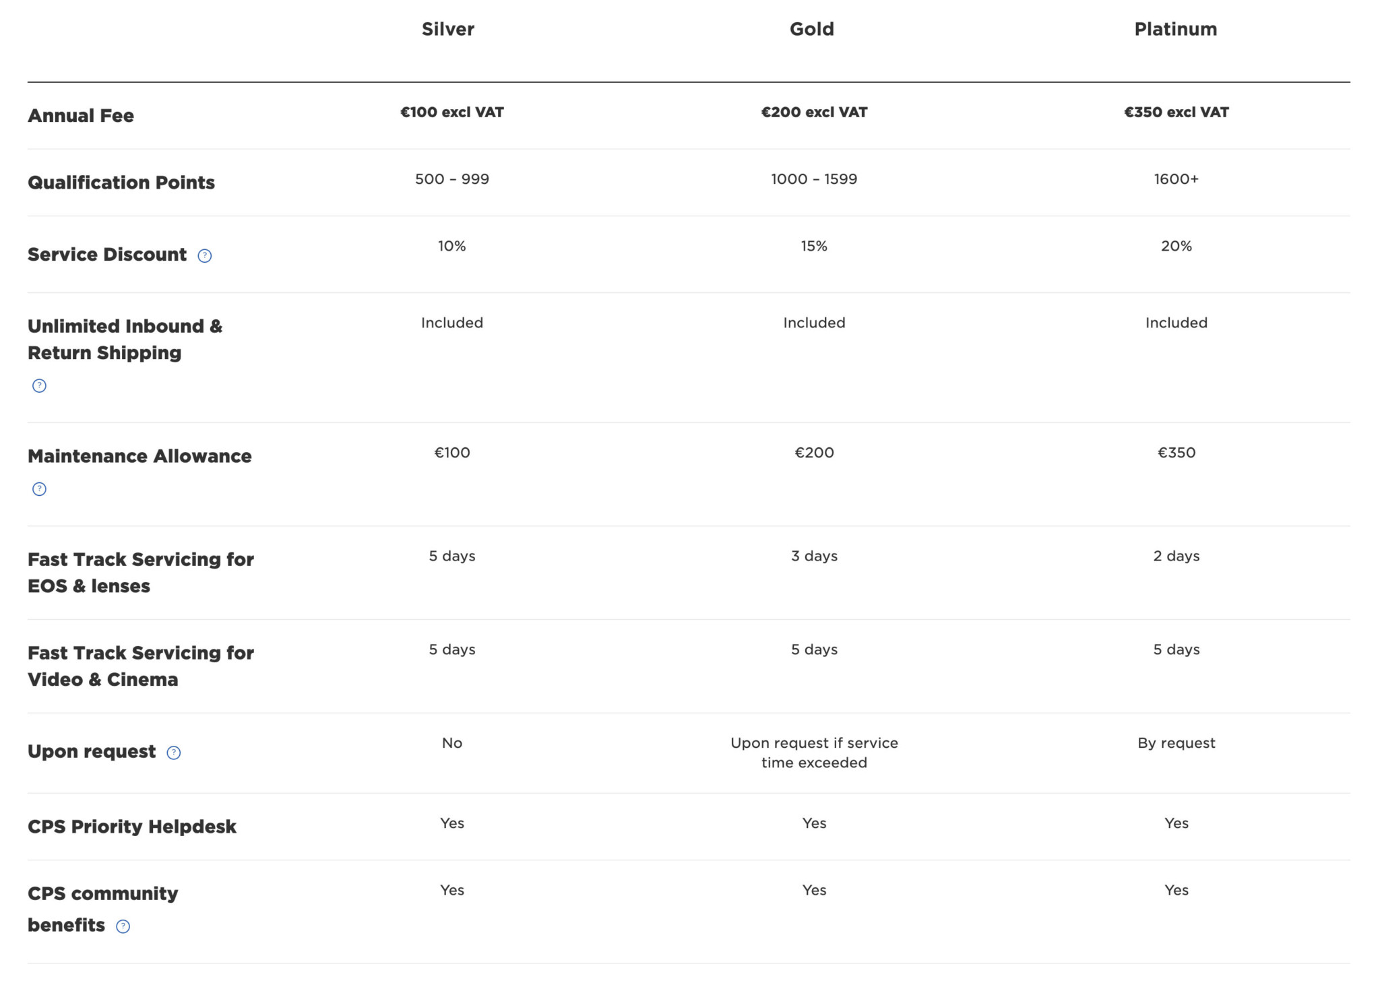Click the Service Discount help icon
The width and height of the screenshot is (1380, 989).
[205, 256]
